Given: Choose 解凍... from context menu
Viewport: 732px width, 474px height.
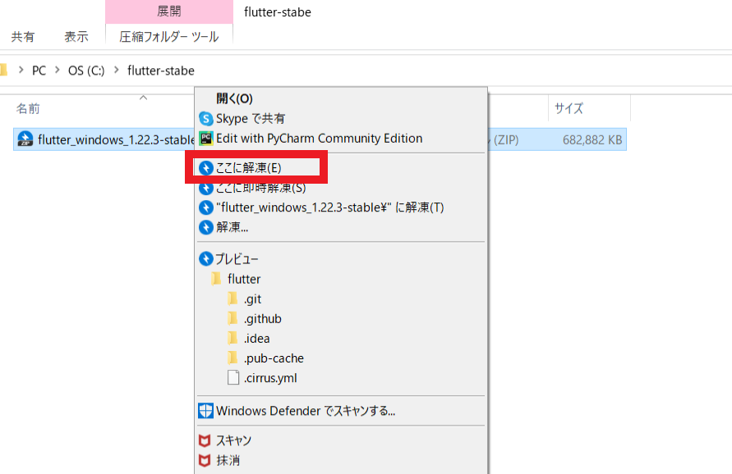Looking at the screenshot, I should click(341, 227).
